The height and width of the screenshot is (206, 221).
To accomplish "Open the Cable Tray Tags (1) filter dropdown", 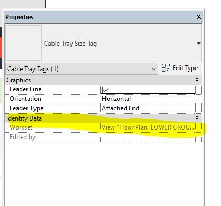I will (82, 69).
